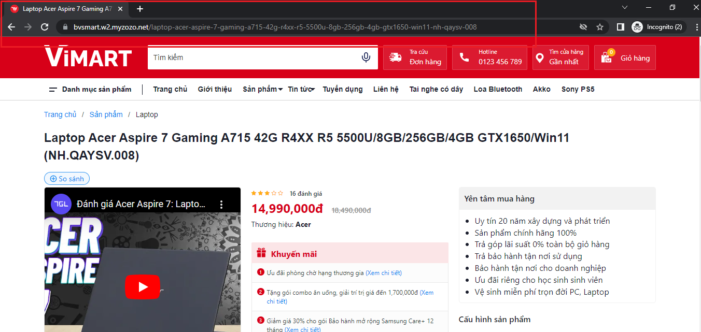Click the site lock icon in address bar

pos(65,27)
